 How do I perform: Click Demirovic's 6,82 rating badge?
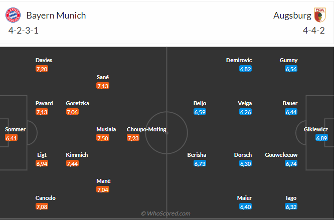(245, 69)
